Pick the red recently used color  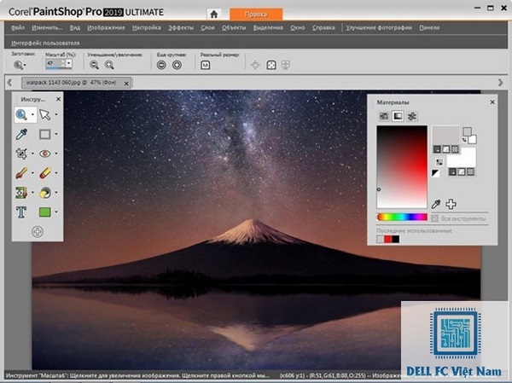pos(387,240)
